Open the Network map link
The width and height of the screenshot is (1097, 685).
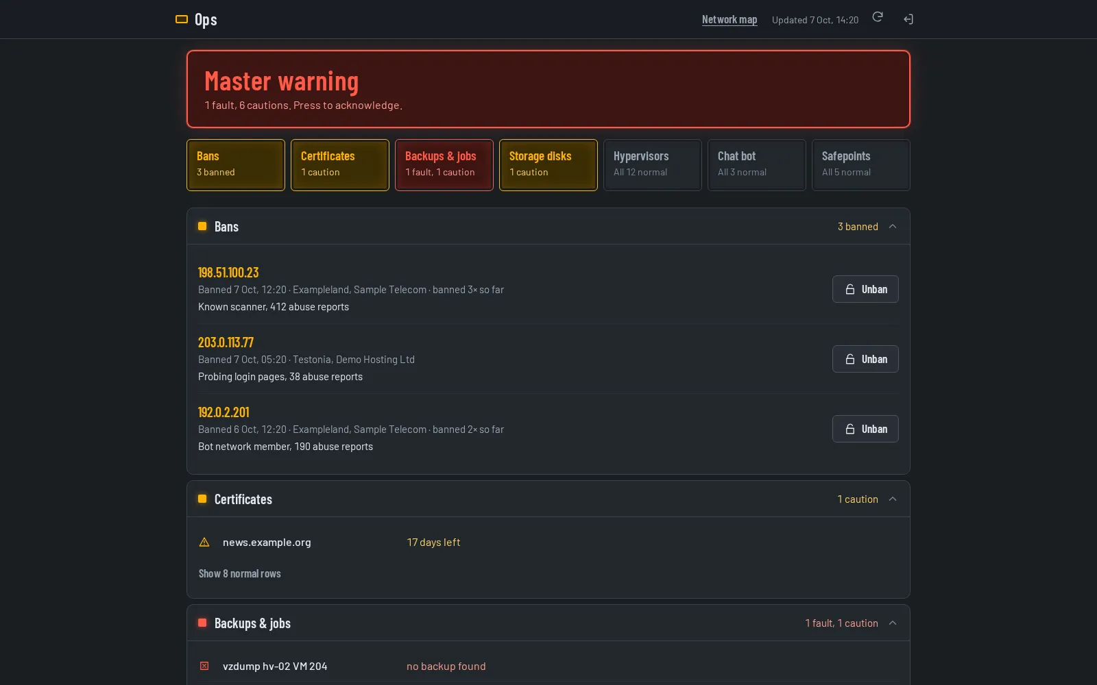click(x=730, y=20)
